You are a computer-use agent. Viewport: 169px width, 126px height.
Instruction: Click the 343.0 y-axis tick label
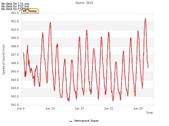tap(15, 88)
